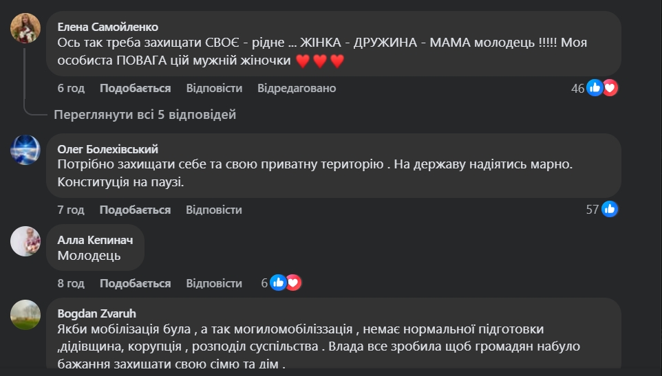Click the like reaction icon on Алла's comment

click(x=278, y=283)
